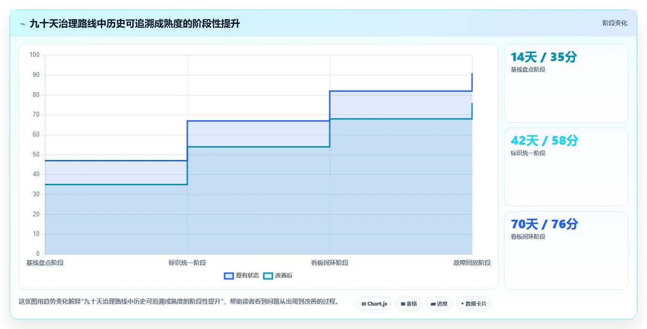The height and width of the screenshot is (329, 647).
Task: Toggle the 原有状态 legend item
Action: point(241,276)
